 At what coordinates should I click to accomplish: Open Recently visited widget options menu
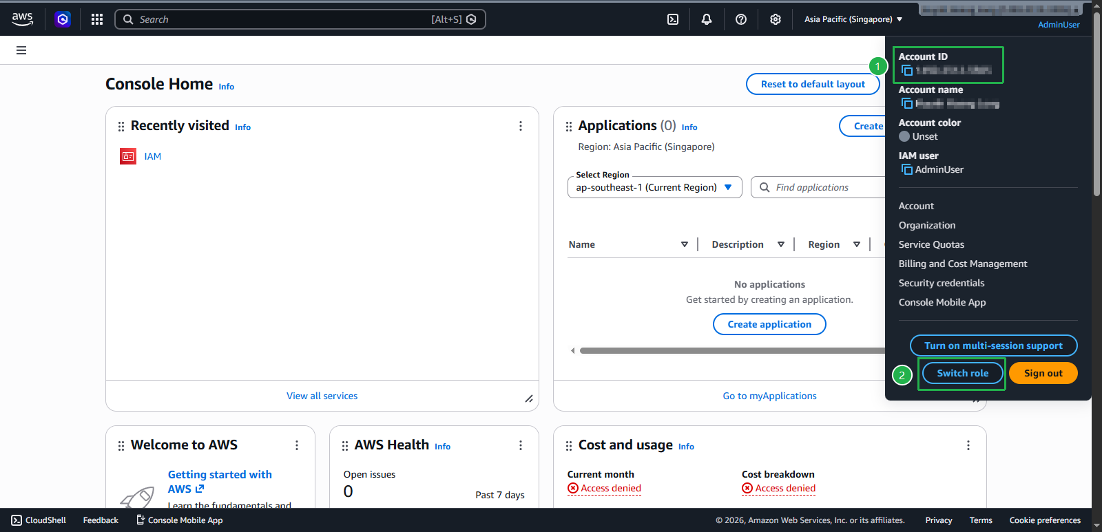[521, 126]
